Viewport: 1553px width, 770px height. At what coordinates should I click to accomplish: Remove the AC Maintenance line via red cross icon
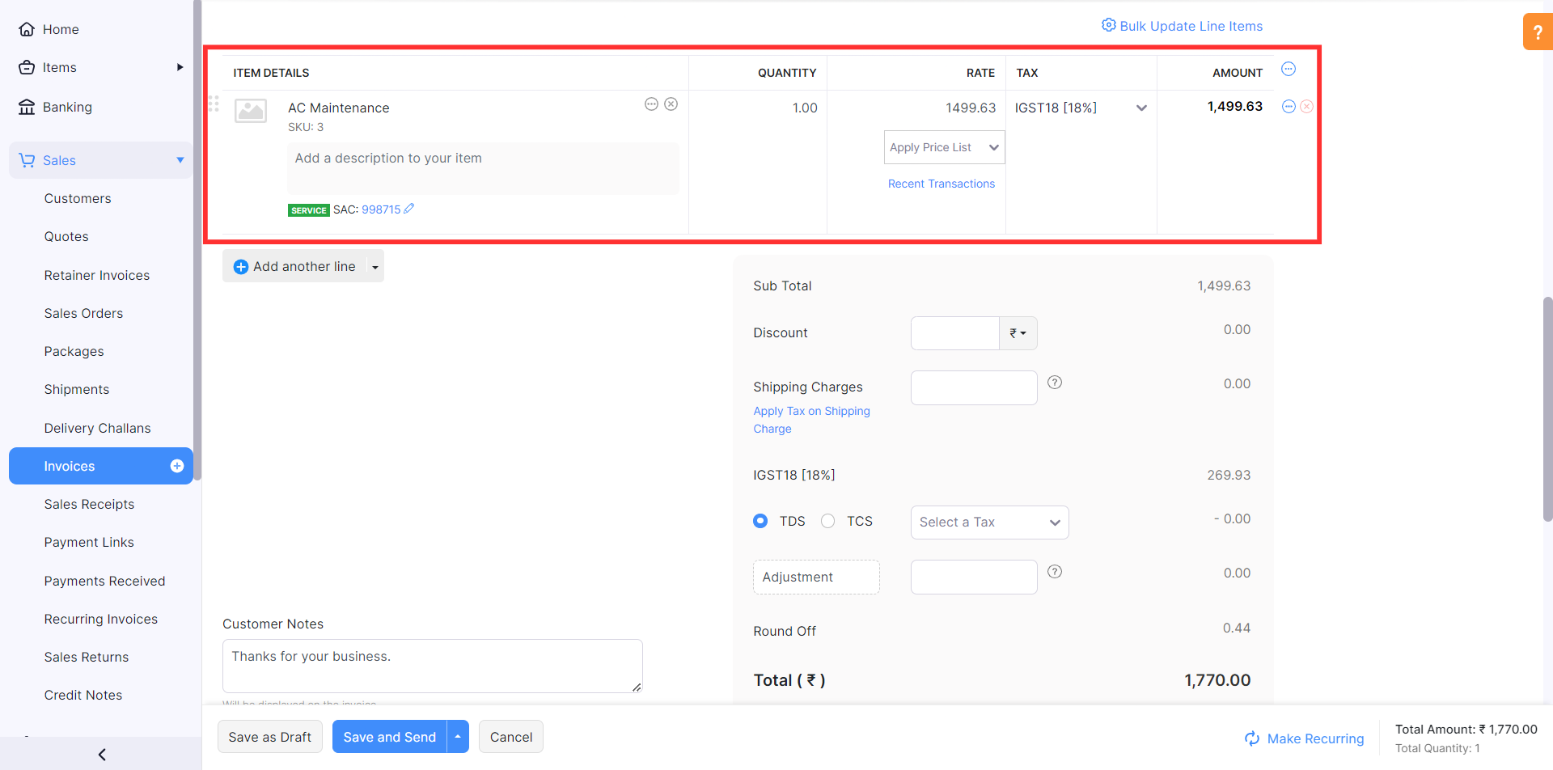(1307, 106)
